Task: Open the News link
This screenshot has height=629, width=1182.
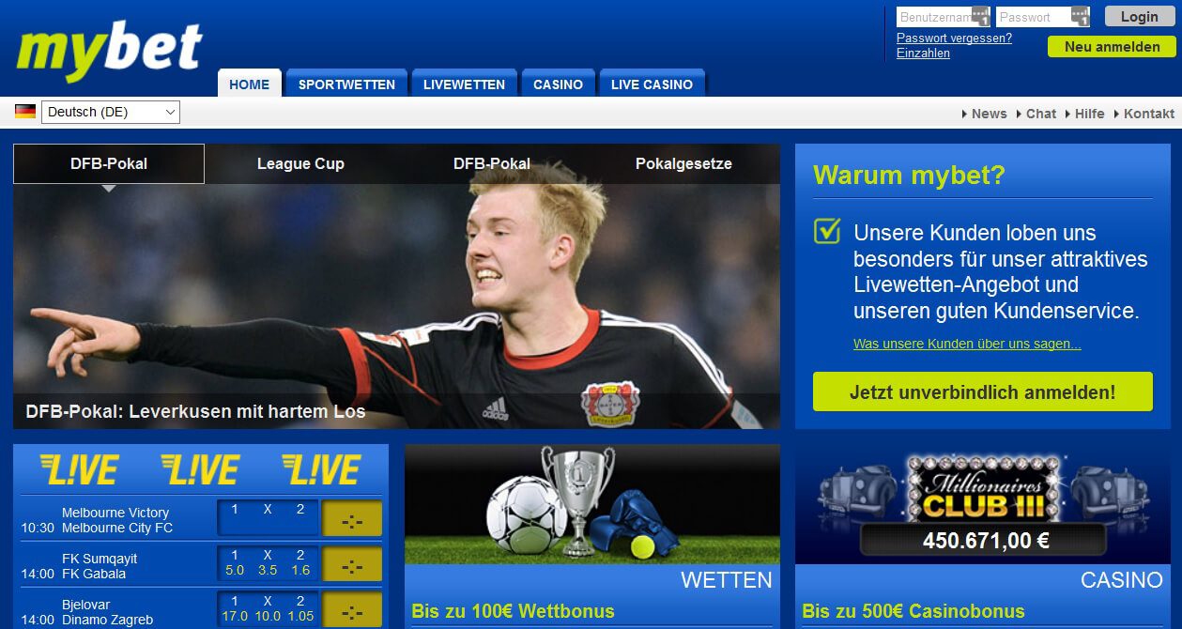Action: coord(989,114)
